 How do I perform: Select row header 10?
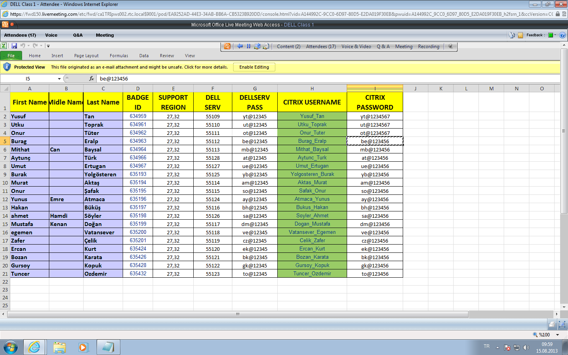pos(5,183)
